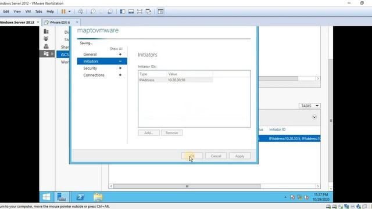
Task: Open the Edit menu
Action: point(6,12)
